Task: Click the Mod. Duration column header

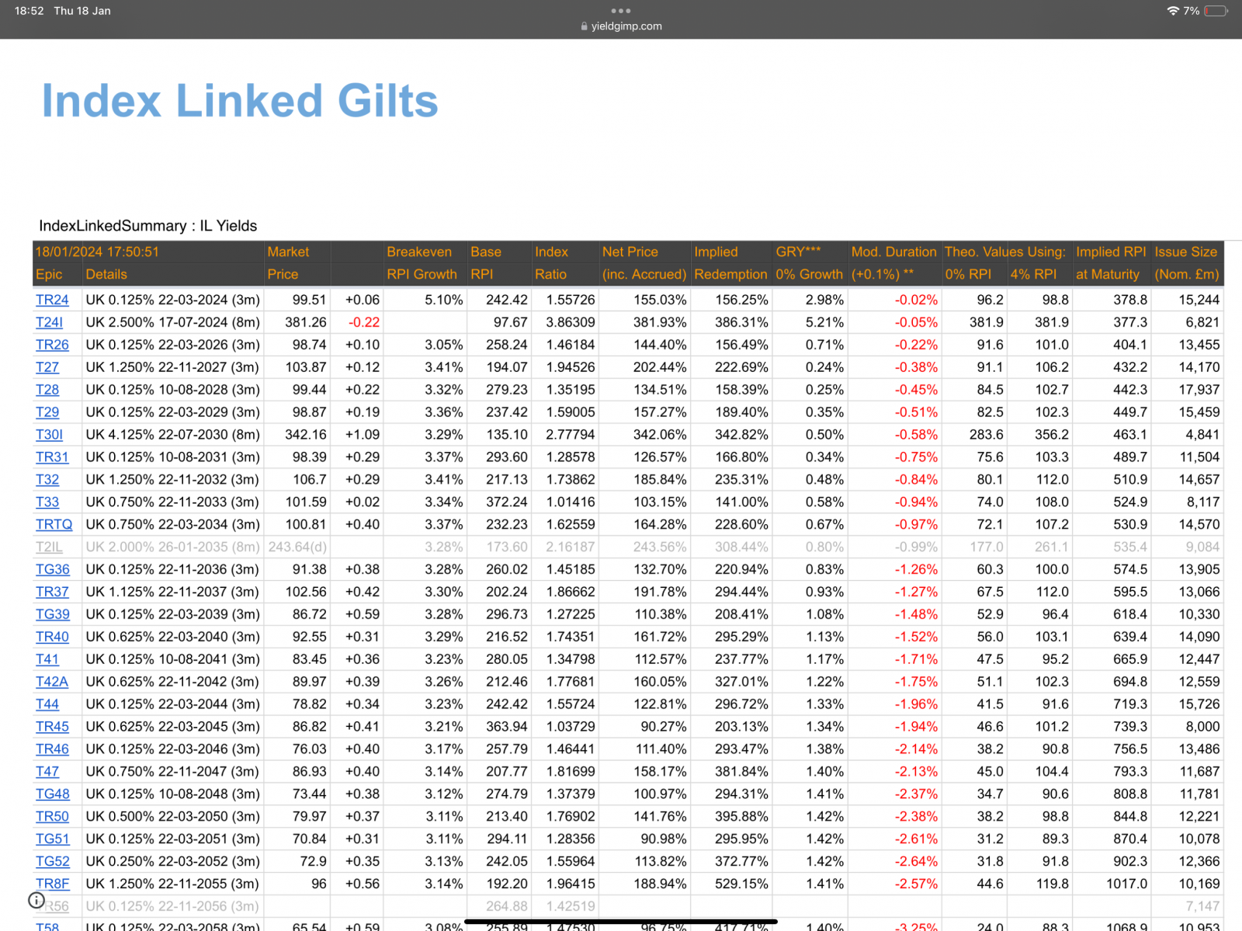Action: tap(893, 263)
